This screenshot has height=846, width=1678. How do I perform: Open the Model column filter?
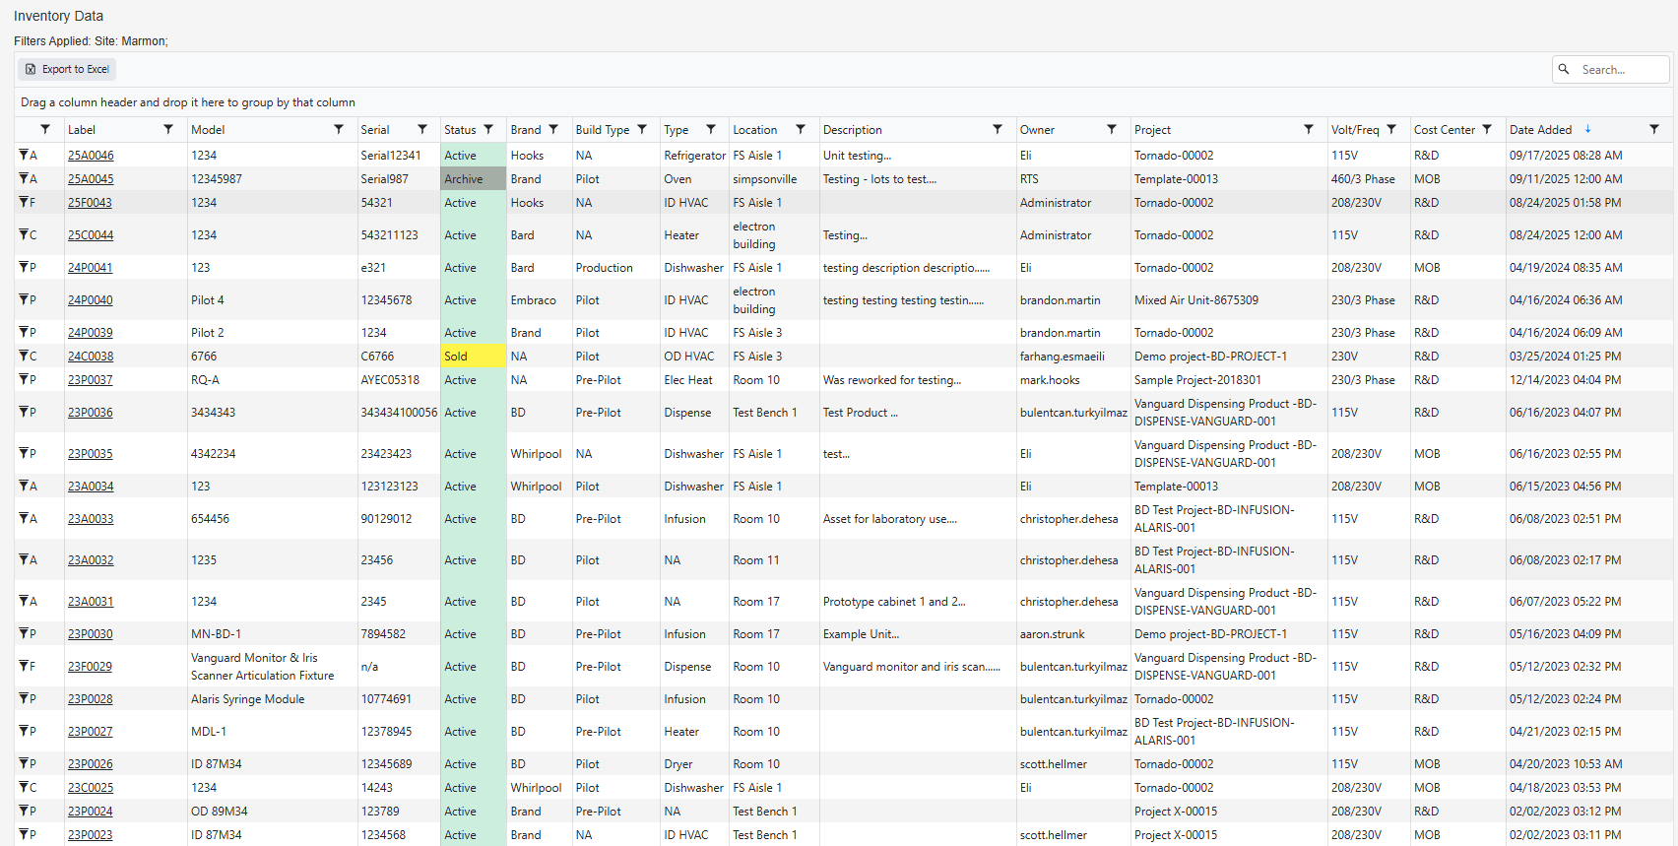339,129
